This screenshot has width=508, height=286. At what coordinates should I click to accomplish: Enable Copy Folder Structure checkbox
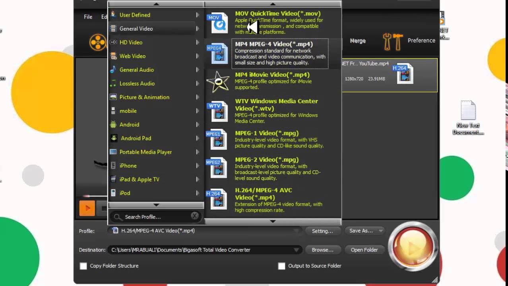(83, 266)
